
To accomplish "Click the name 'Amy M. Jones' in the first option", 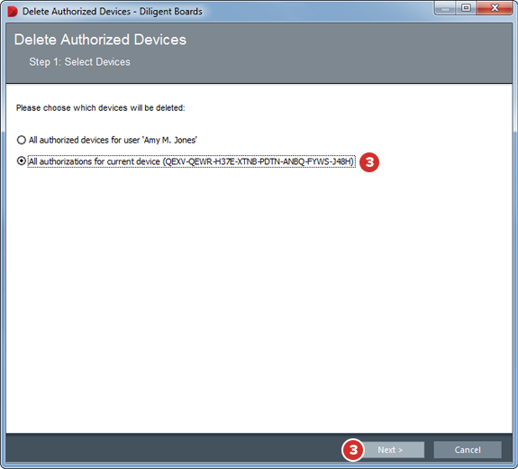I will (x=170, y=140).
